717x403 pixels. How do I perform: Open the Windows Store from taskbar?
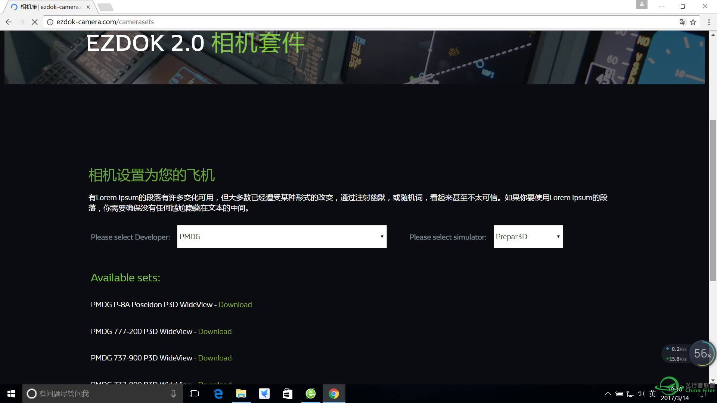[288, 394]
